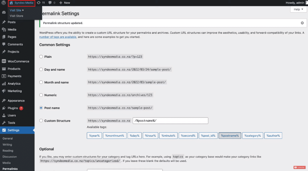Click the Media library icon
This screenshot has width=308, height=171.
[4, 30]
